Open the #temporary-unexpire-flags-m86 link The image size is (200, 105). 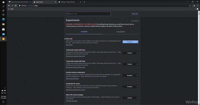[75, 67]
